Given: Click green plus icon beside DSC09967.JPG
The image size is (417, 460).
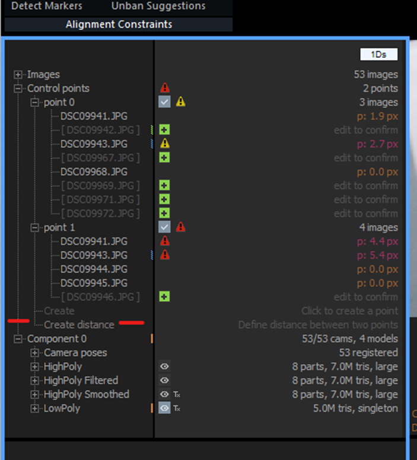Looking at the screenshot, I should pos(164,158).
